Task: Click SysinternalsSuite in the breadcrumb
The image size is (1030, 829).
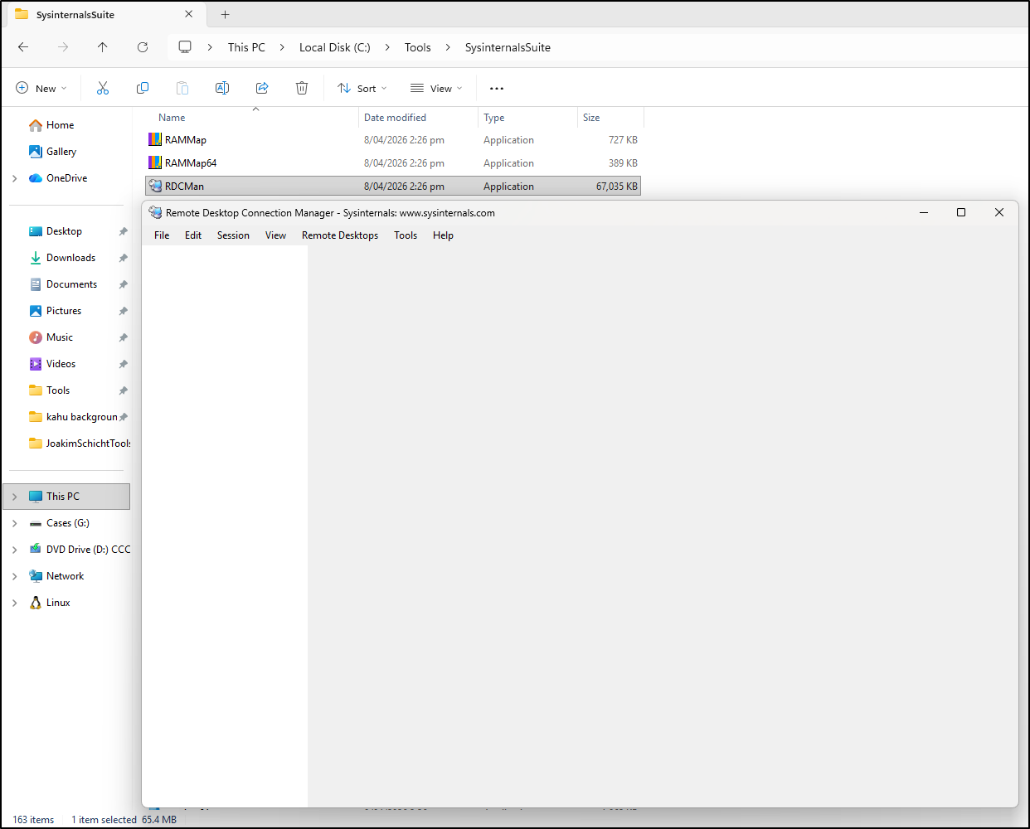Action: click(508, 47)
